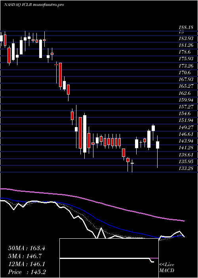Click the 183.93 price level label

pyautogui.click(x=186, y=38)
